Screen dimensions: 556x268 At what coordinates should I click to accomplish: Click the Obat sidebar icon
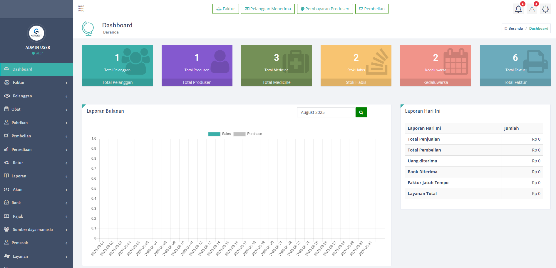click(x=7, y=109)
